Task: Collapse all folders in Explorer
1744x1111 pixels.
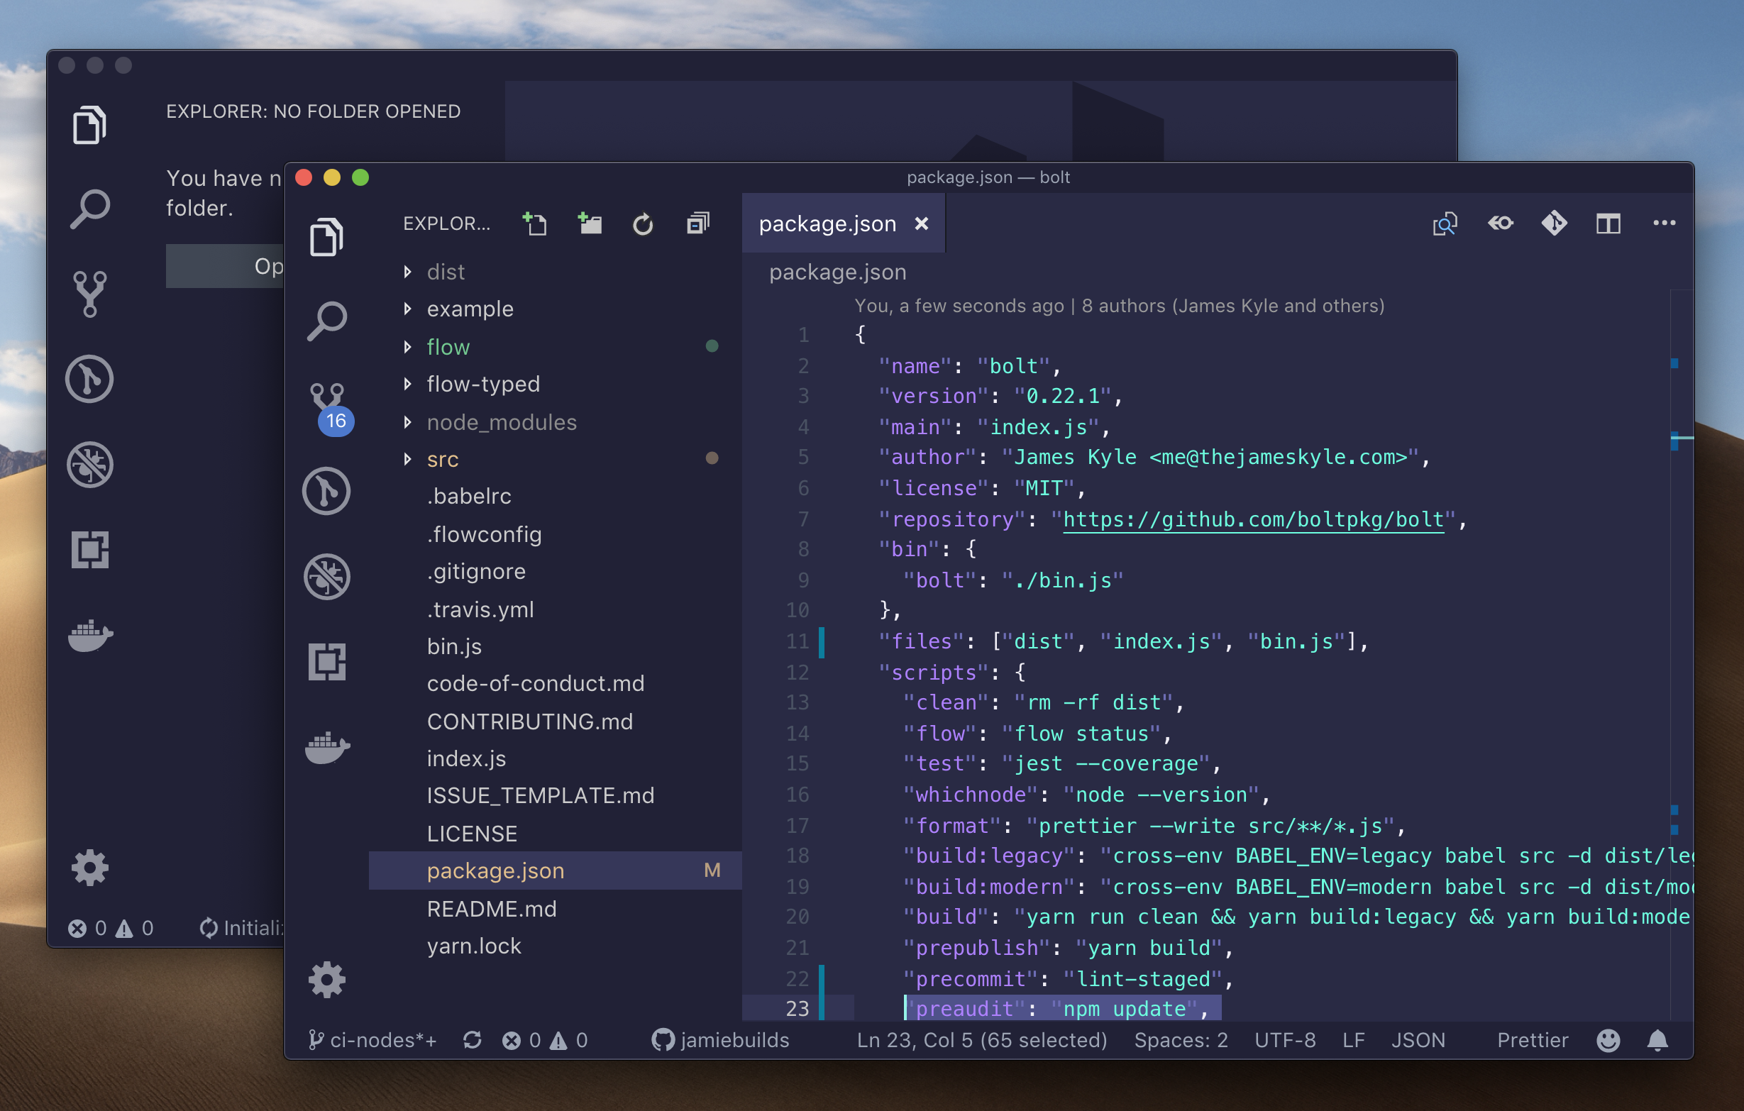Action: tap(698, 223)
